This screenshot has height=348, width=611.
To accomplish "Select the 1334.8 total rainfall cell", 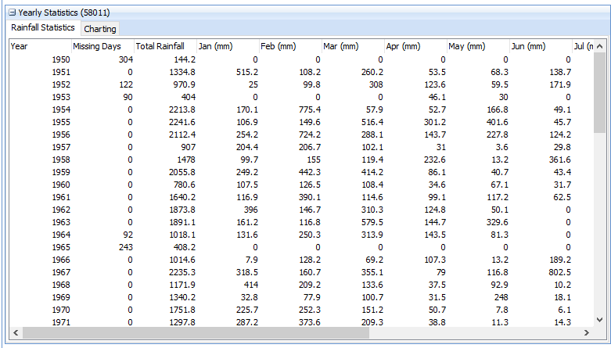I will click(182, 72).
